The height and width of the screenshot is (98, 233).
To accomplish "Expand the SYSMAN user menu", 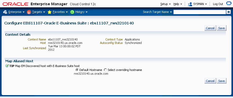I will pos(200,4).
